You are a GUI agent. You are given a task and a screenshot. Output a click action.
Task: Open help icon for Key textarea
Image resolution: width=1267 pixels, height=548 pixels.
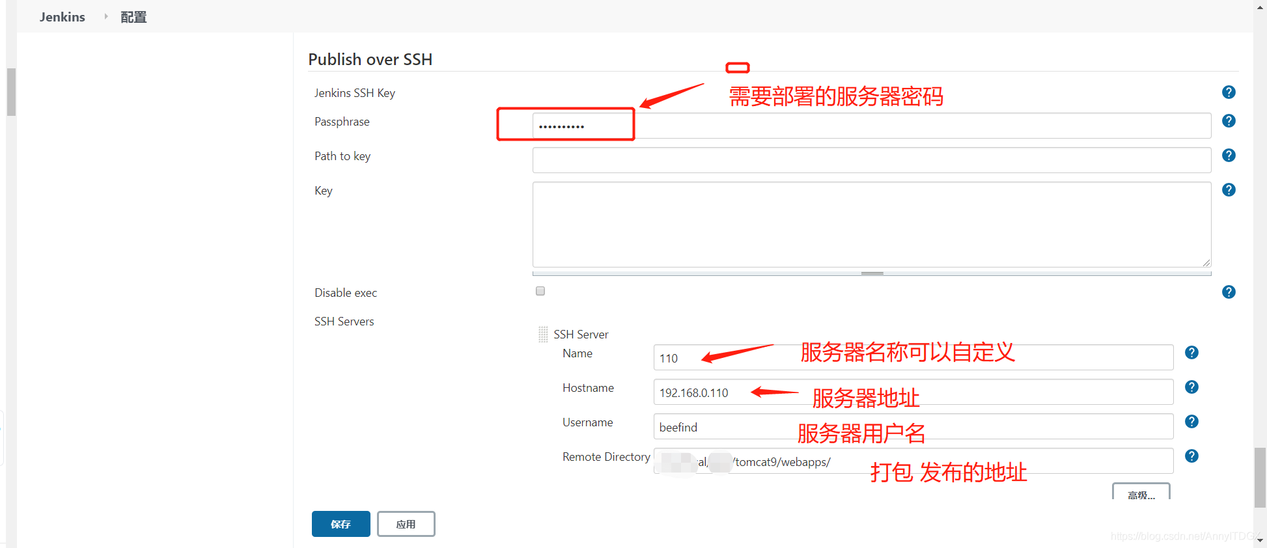[x=1229, y=190]
